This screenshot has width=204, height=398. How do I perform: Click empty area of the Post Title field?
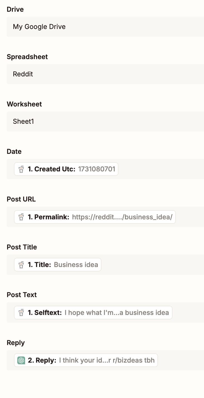point(153,264)
